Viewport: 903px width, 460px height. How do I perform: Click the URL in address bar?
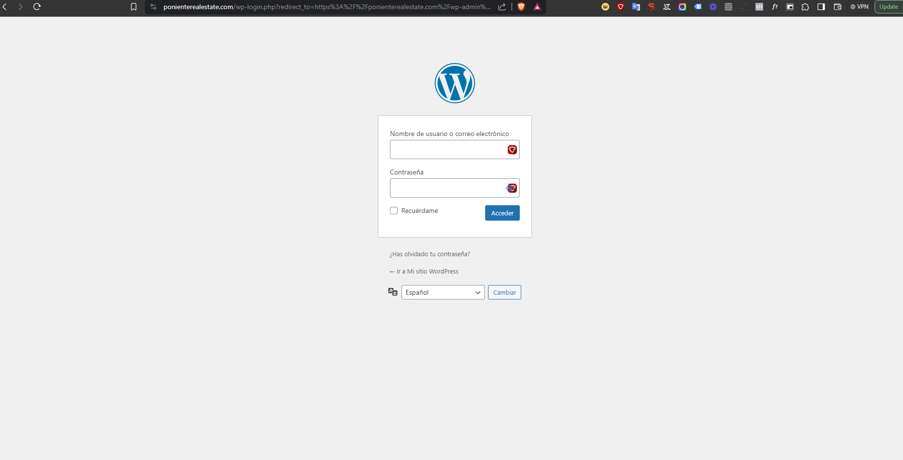tap(327, 7)
